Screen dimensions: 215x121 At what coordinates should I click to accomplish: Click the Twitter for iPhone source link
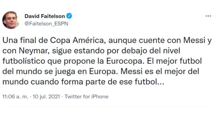click(x=87, y=96)
